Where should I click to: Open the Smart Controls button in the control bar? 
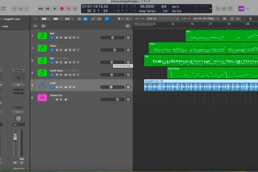coord(14,9)
